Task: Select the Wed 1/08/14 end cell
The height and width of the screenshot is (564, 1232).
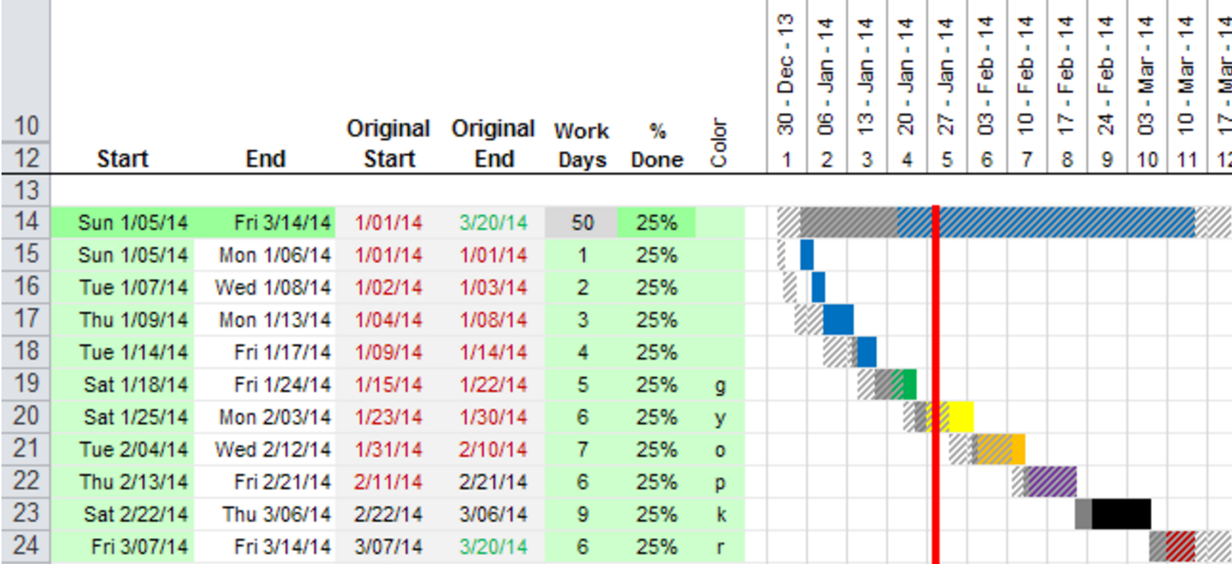Action: (265, 287)
